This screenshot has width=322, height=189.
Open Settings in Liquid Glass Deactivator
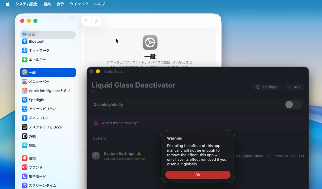(267, 87)
